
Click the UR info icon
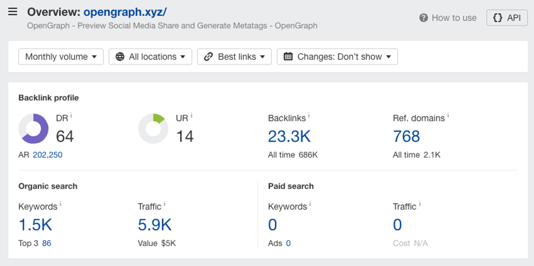click(191, 115)
